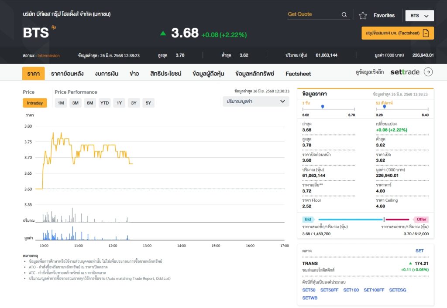The width and height of the screenshot is (447, 308).
Task: Click the settrade circled arrow icon
Action: pos(428,72)
